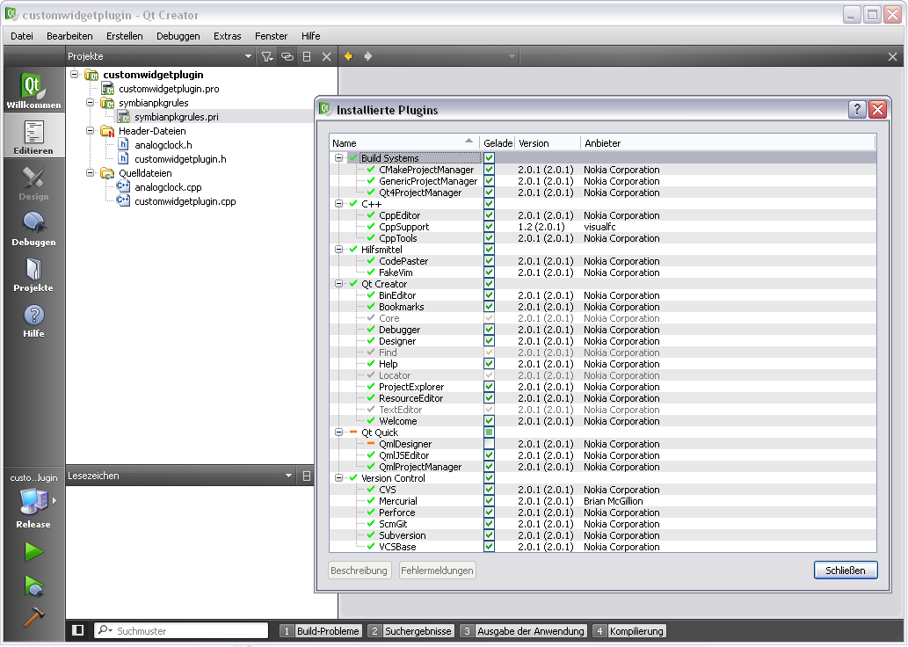Image resolution: width=908 pixels, height=647 pixels.
Task: Toggle the Subversion plugin checkbox
Action: click(x=490, y=535)
